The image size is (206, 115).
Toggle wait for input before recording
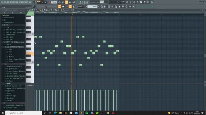63,2
